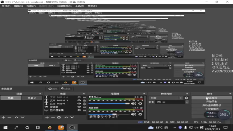Click the floating 26% performance widget
Screen dimensions: 233x131
[x=224, y=114]
